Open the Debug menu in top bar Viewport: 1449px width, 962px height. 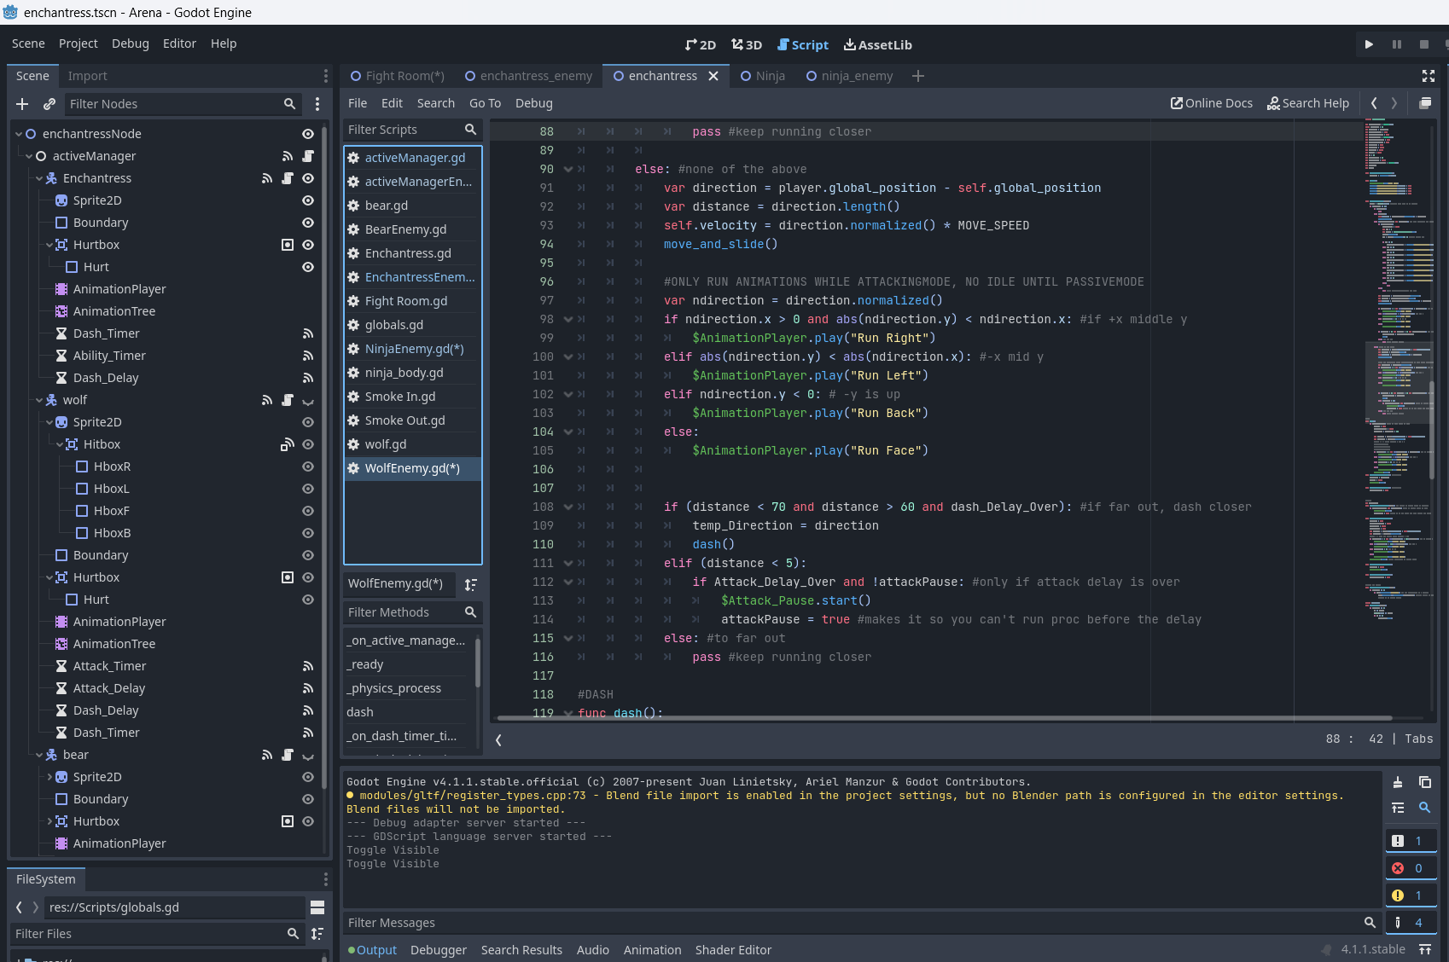pos(131,43)
